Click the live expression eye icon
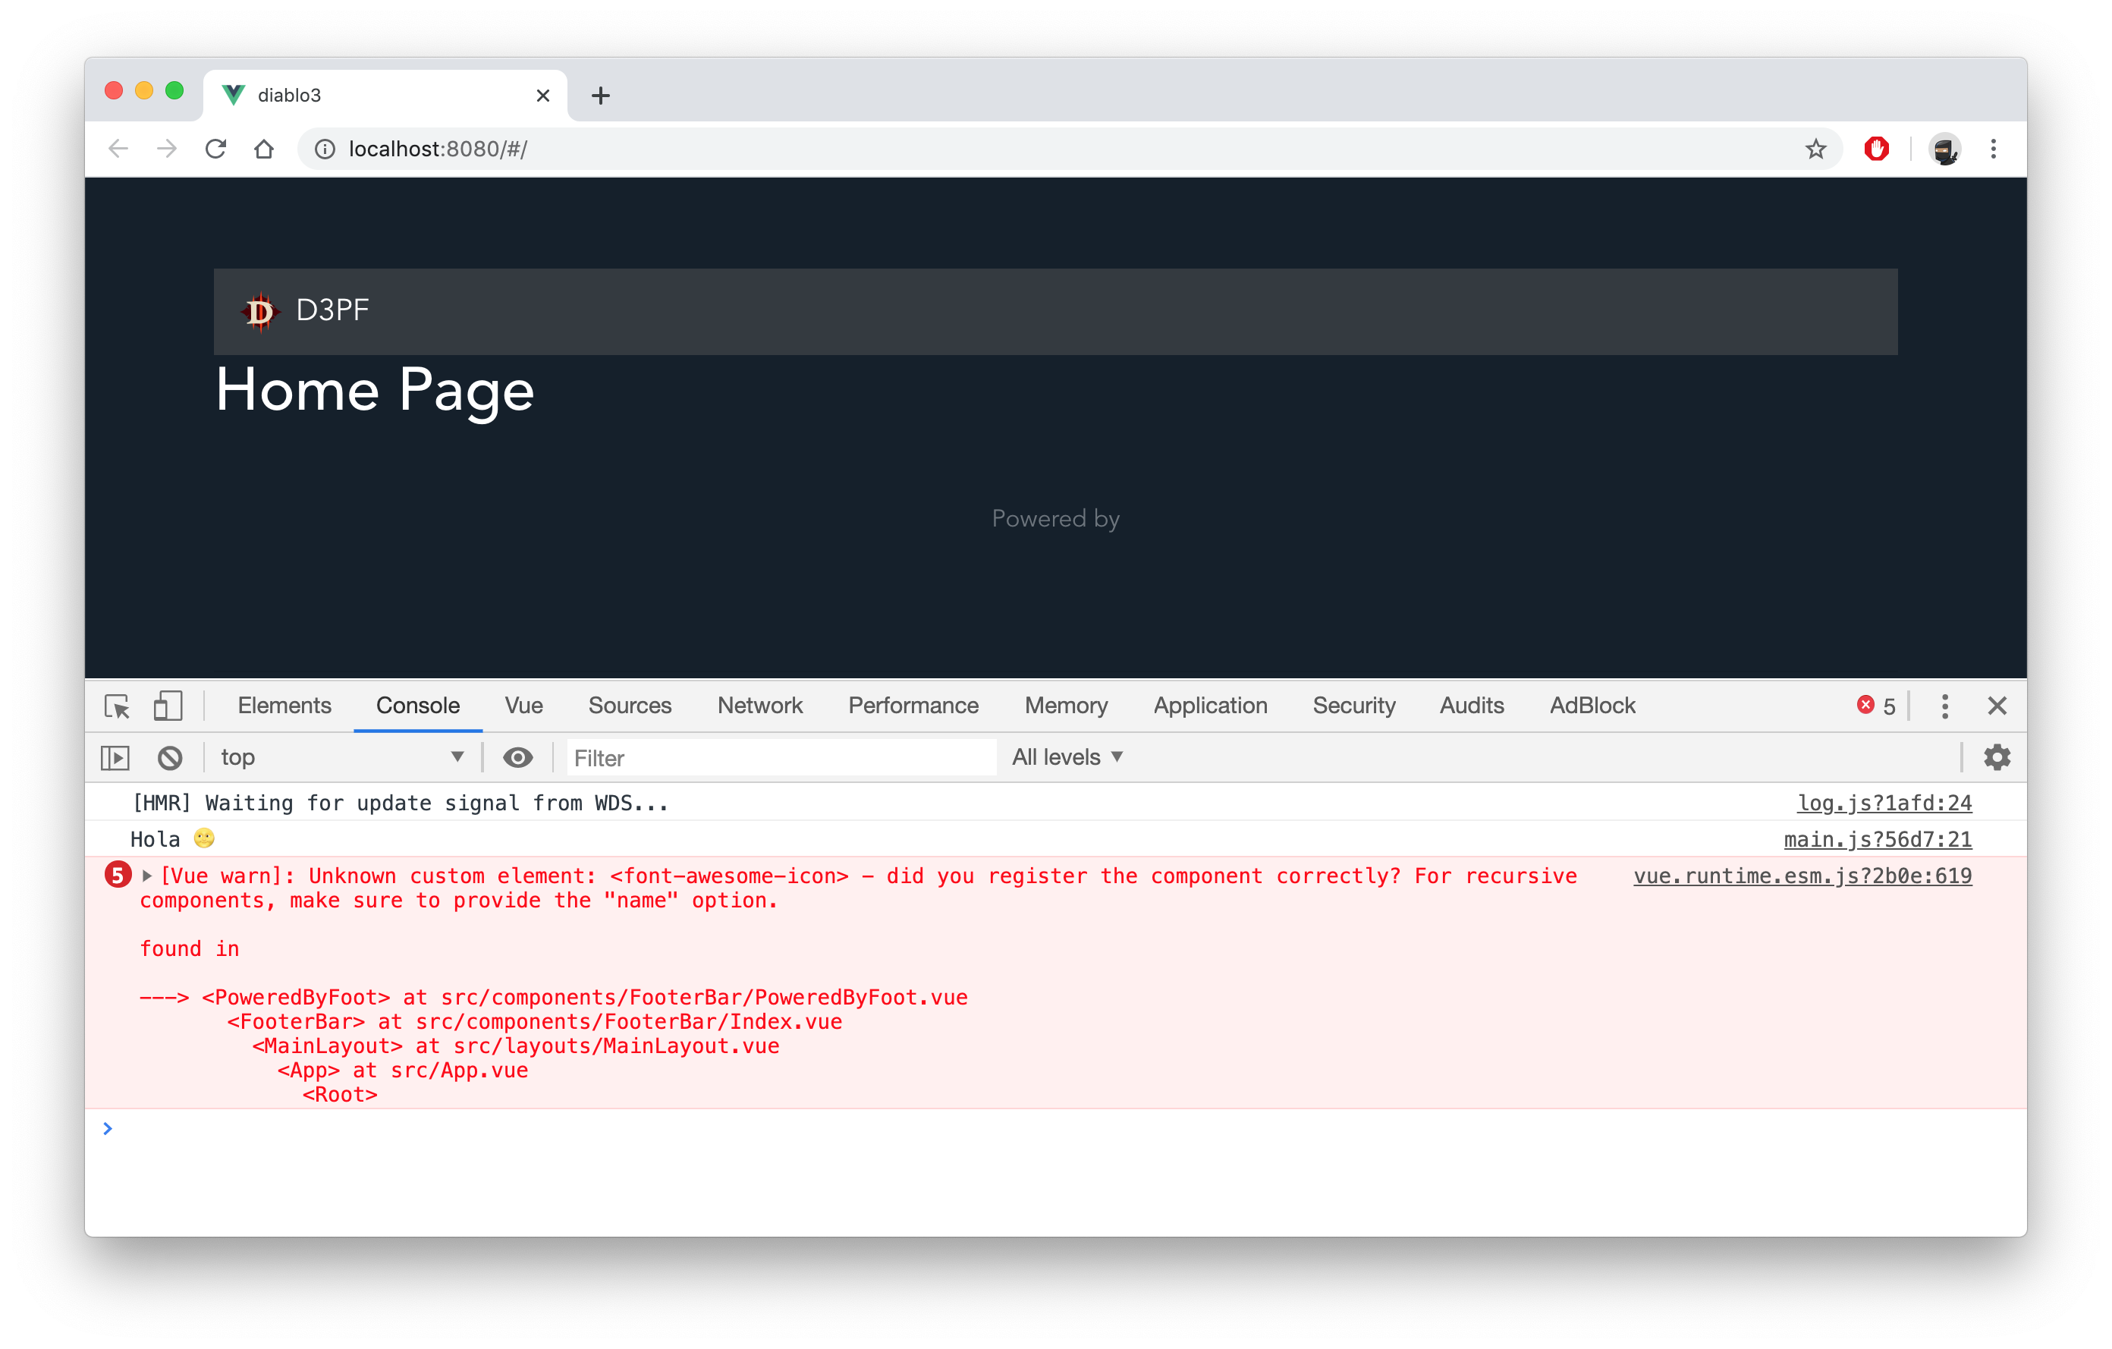 click(517, 758)
